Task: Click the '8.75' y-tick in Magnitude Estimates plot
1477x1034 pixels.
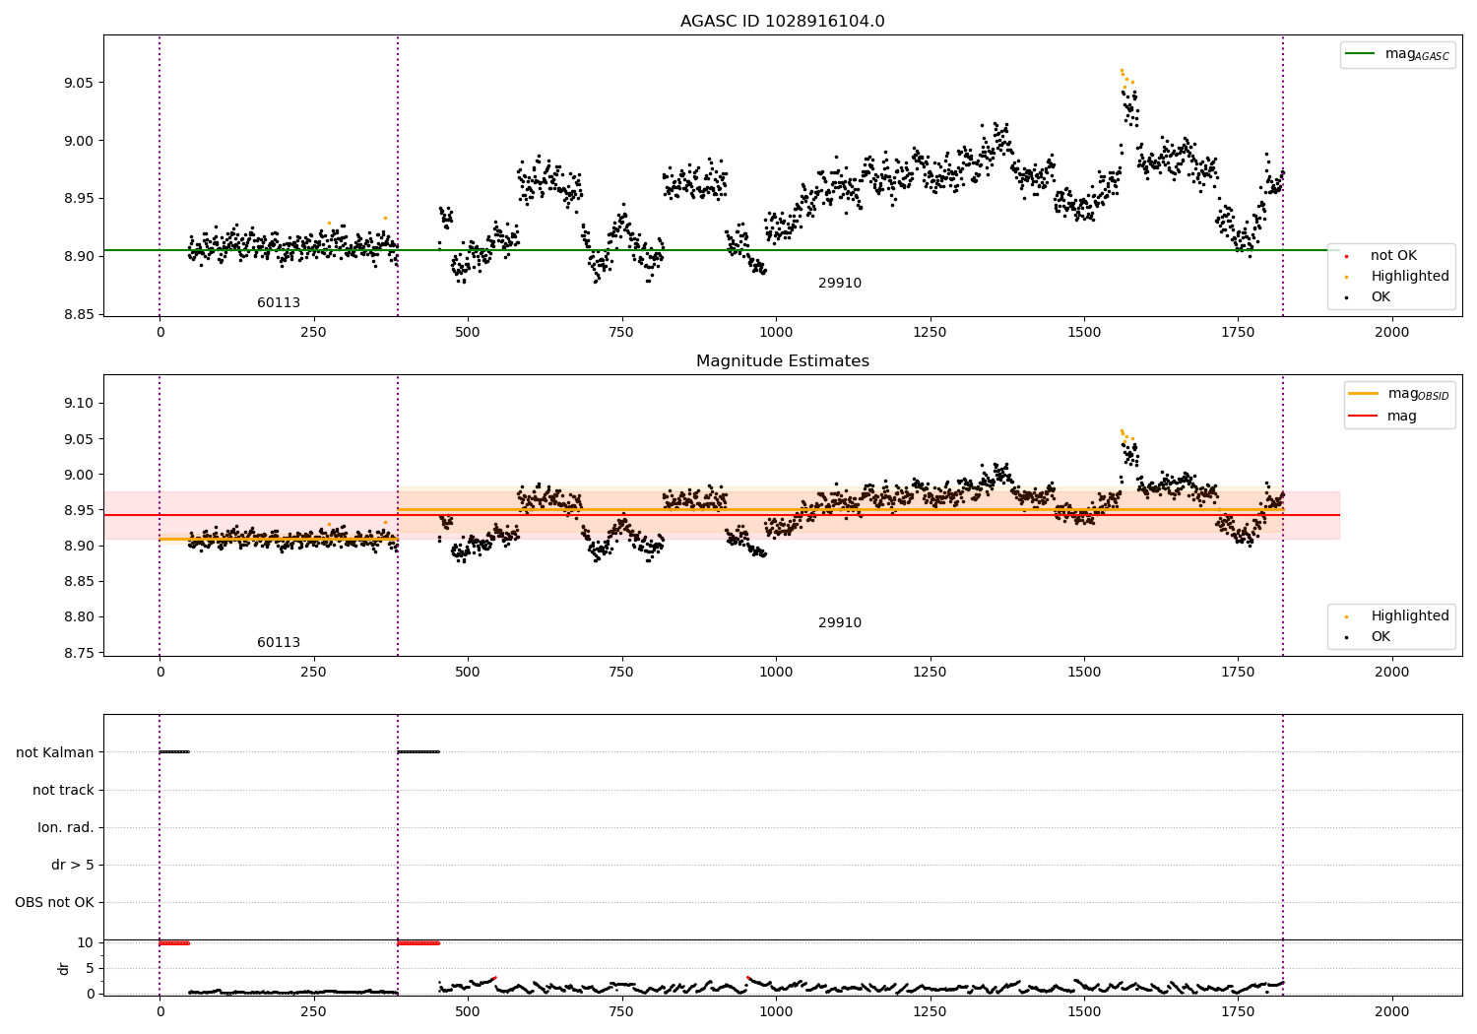Action: pos(78,653)
